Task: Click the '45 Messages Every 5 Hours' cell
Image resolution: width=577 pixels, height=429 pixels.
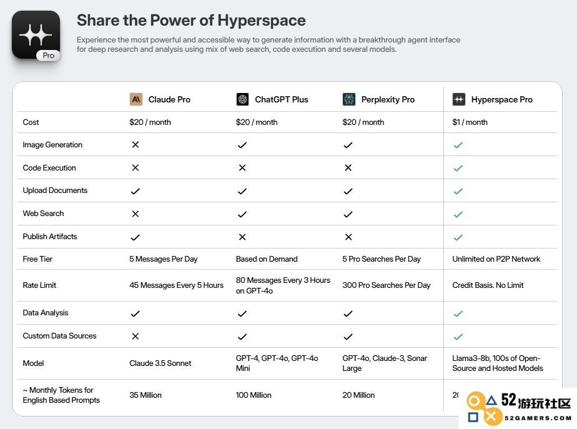Action: tap(176, 285)
